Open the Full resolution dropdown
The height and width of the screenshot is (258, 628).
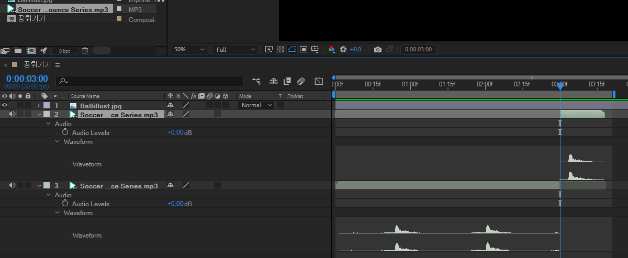point(235,49)
